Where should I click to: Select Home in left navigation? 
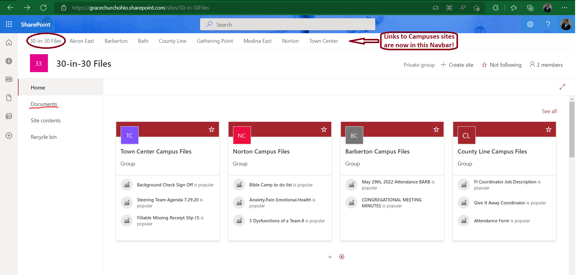tap(61, 87)
